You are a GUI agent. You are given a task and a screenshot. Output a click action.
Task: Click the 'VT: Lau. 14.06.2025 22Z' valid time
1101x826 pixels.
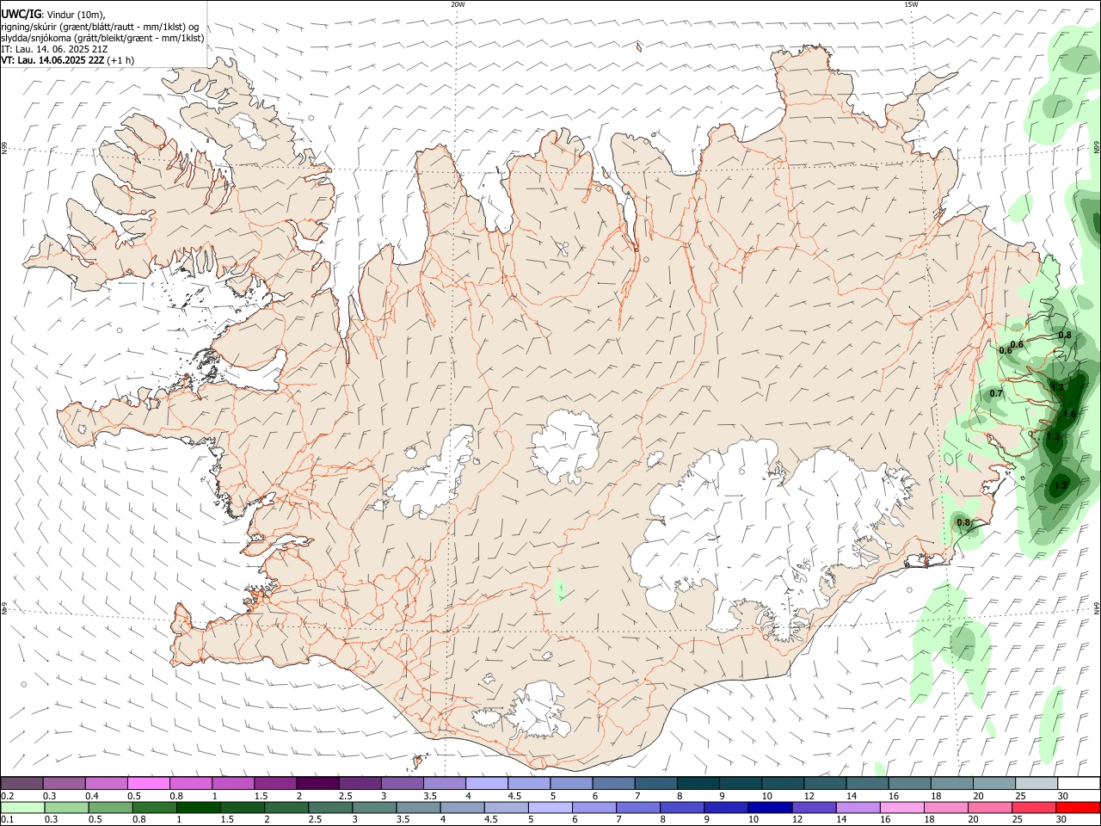pyautogui.click(x=52, y=60)
